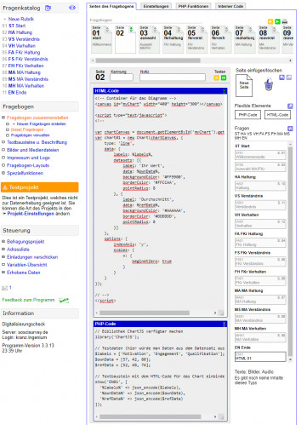Select page 08 thumbnail
Image resolution: width=307 pixels, height=425 pixels.
coord(268,39)
